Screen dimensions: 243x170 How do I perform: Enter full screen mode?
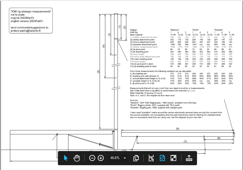click(173, 158)
